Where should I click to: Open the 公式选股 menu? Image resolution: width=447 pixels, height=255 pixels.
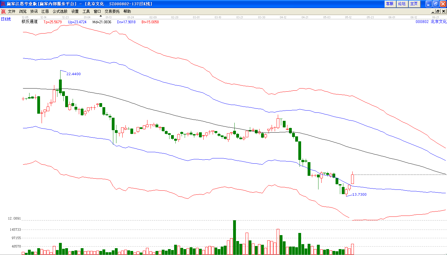tap(60, 11)
